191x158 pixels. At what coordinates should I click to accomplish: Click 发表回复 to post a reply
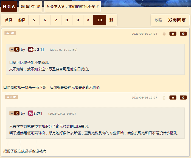tap(177, 20)
